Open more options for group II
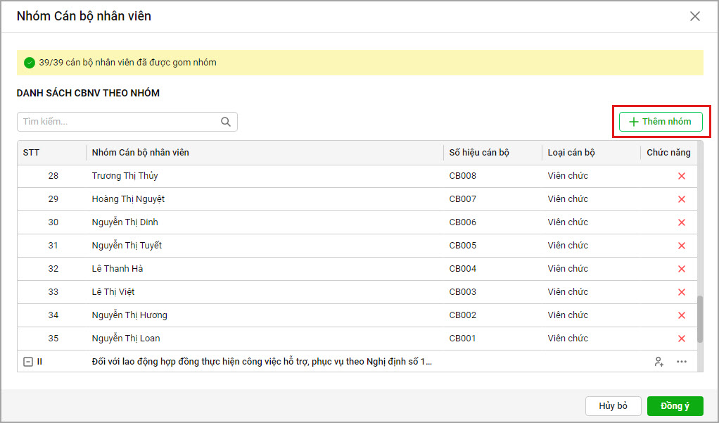Screen dimensions: 719x423 tap(681, 362)
